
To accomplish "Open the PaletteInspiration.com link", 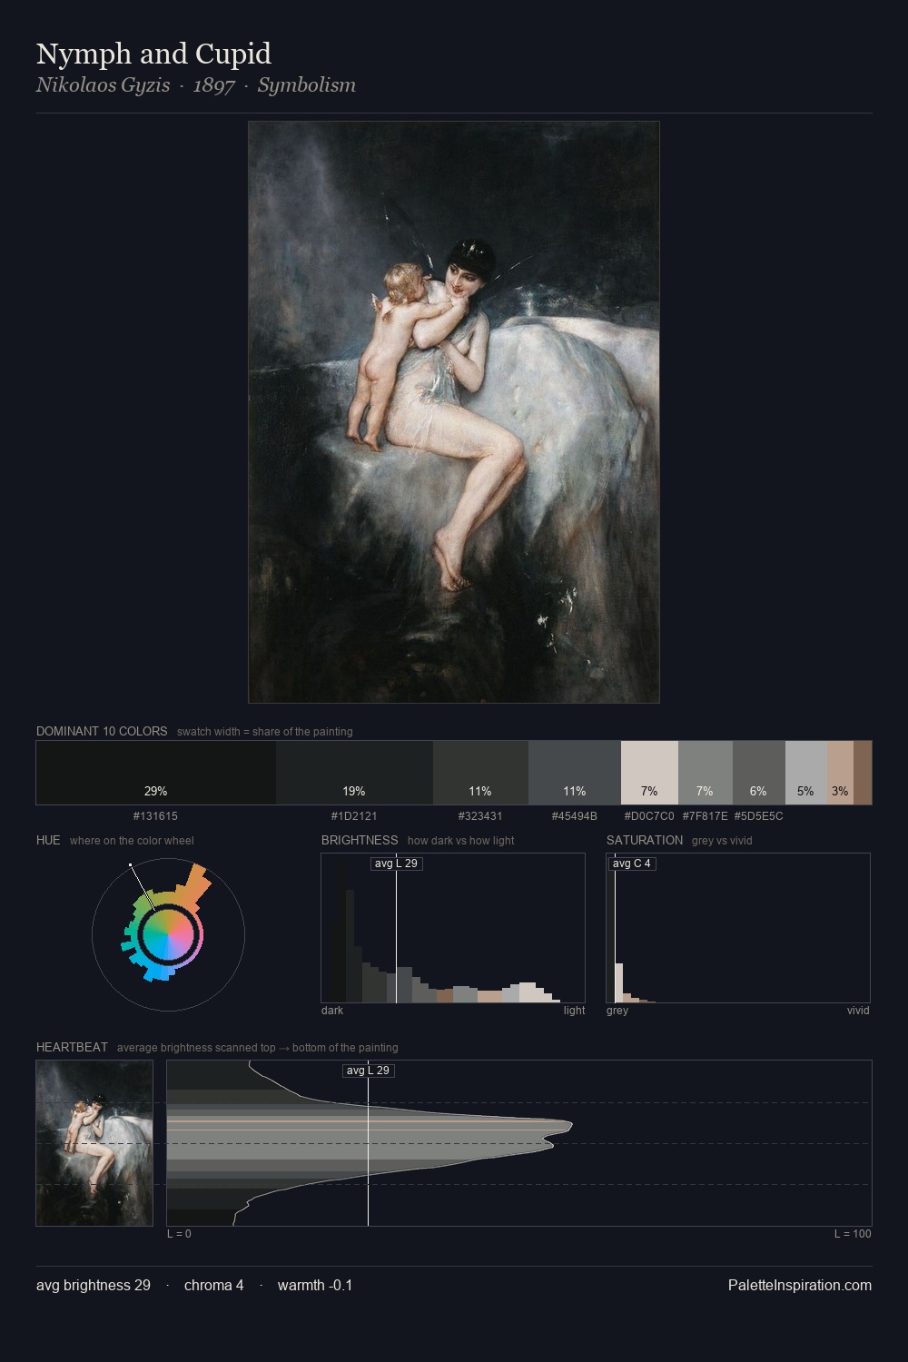I will pos(800,1285).
